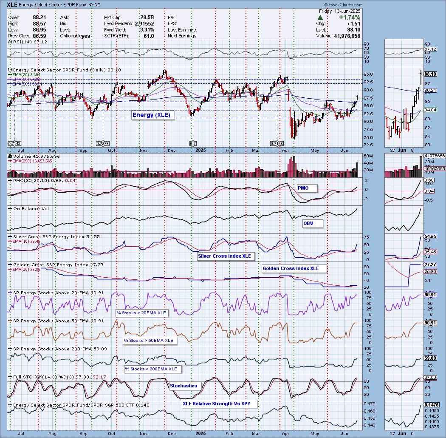The width and height of the screenshot is (446, 438).
Task: Click the 86.21 EMA tag in zoom panel
Action: [x=430, y=91]
